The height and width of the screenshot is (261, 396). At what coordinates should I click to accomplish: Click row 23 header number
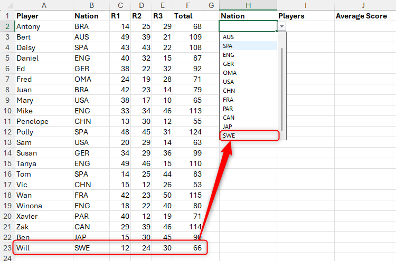click(x=6, y=248)
